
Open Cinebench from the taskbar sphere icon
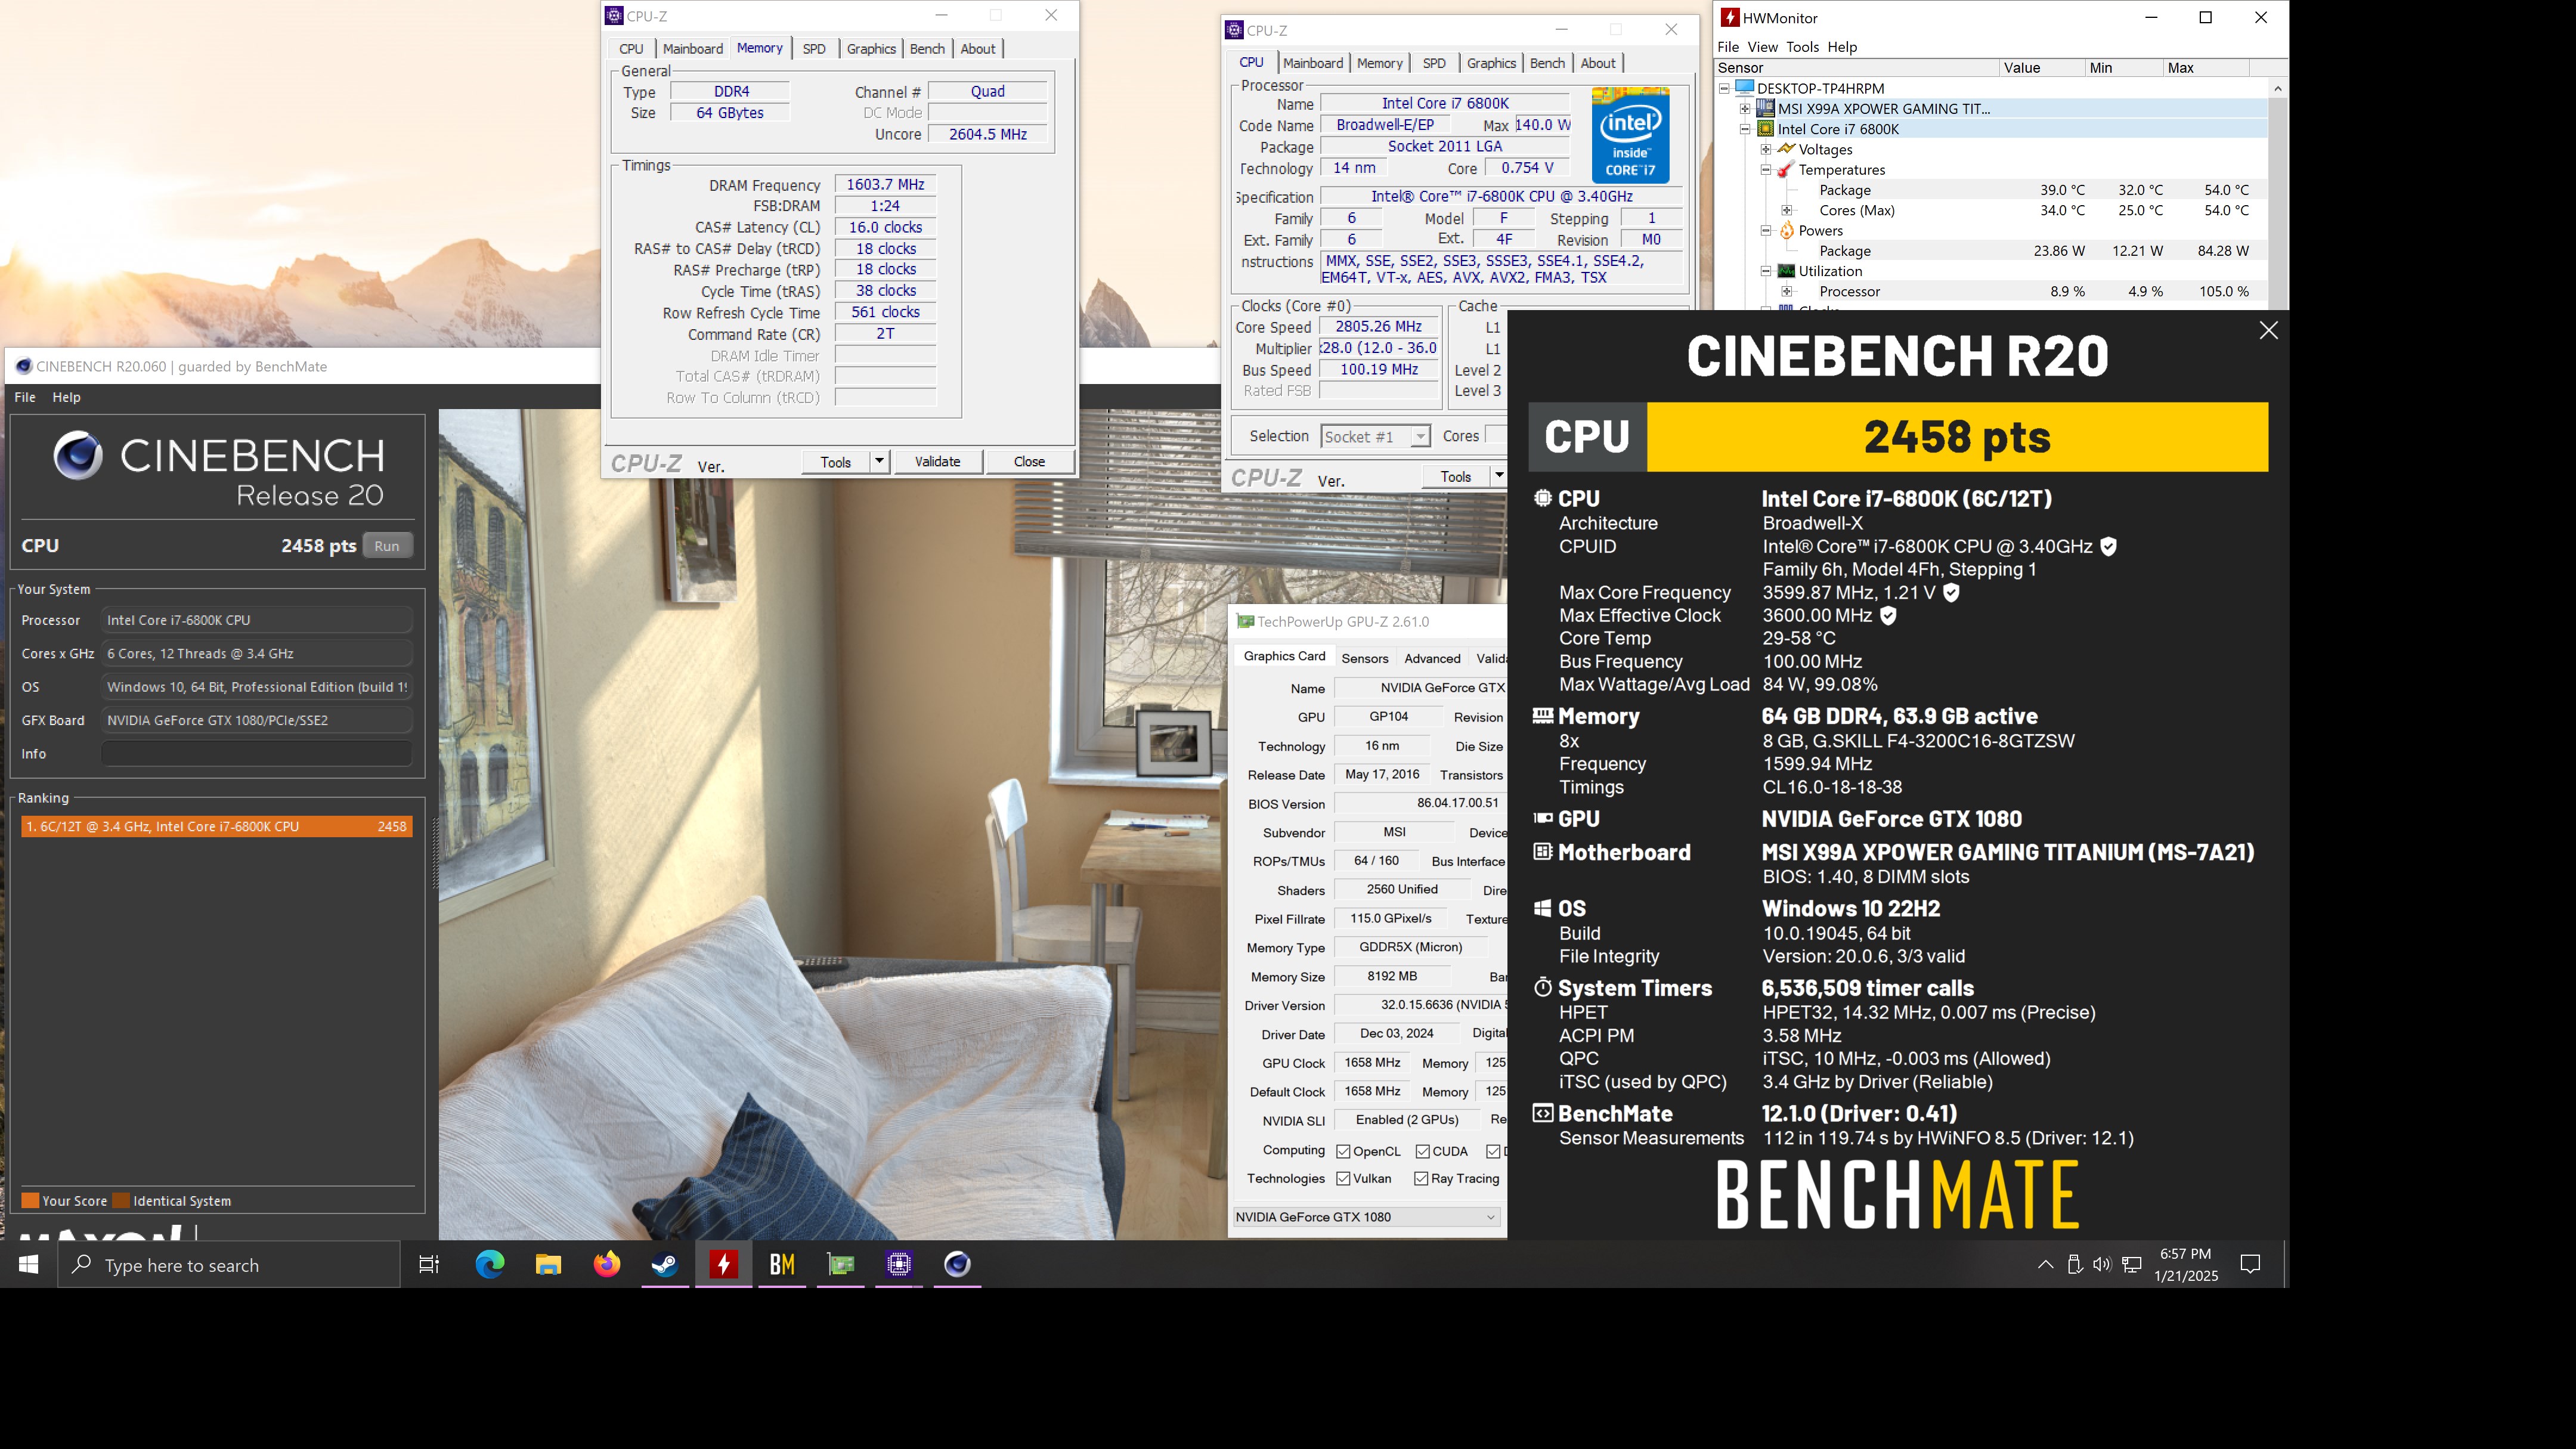click(957, 1265)
